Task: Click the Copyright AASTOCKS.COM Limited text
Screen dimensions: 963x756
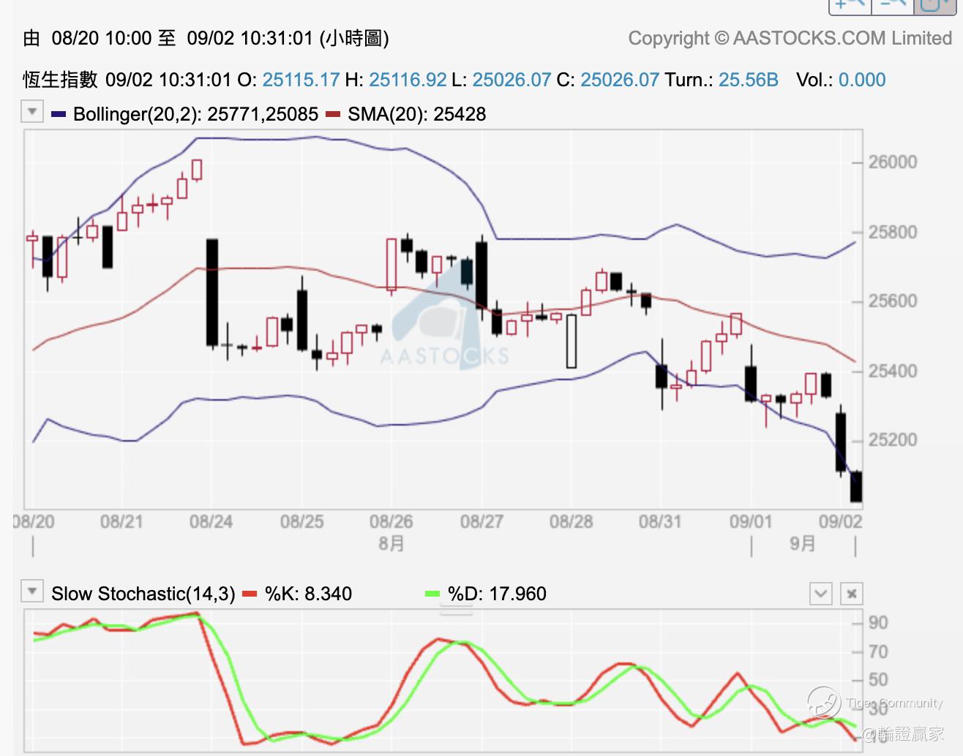Action: (x=790, y=38)
